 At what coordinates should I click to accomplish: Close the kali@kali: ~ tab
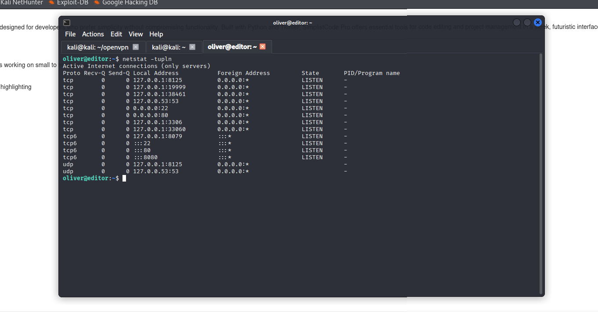tap(192, 47)
